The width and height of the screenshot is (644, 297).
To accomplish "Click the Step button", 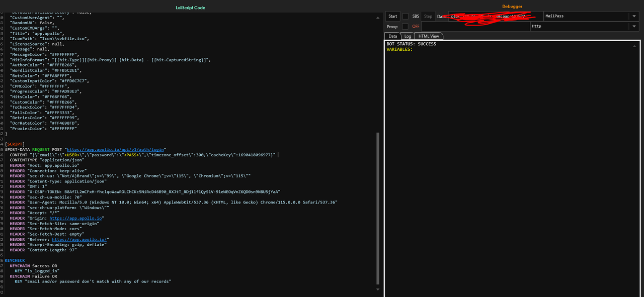I will [428, 17].
